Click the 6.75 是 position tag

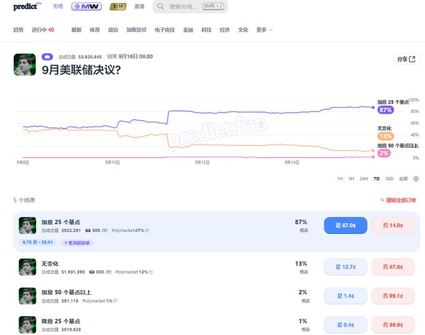pos(37,242)
